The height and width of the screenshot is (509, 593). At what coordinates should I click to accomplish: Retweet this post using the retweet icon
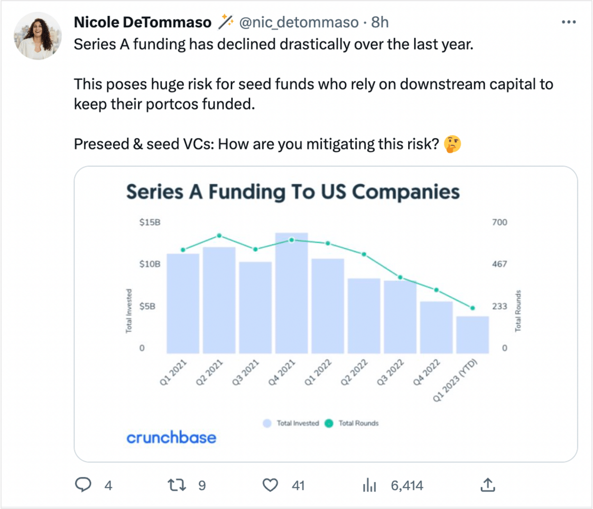176,485
